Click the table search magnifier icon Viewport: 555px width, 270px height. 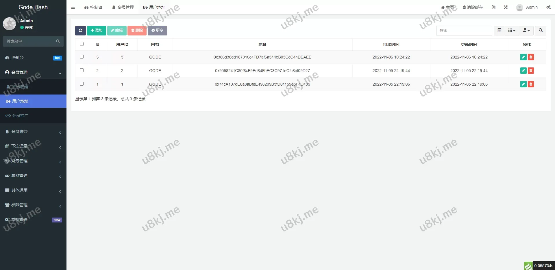point(541,31)
